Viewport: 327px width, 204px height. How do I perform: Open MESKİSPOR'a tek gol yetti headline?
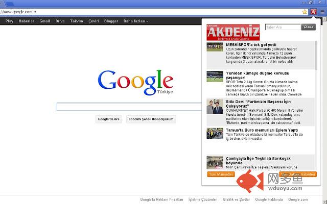coord(251,45)
